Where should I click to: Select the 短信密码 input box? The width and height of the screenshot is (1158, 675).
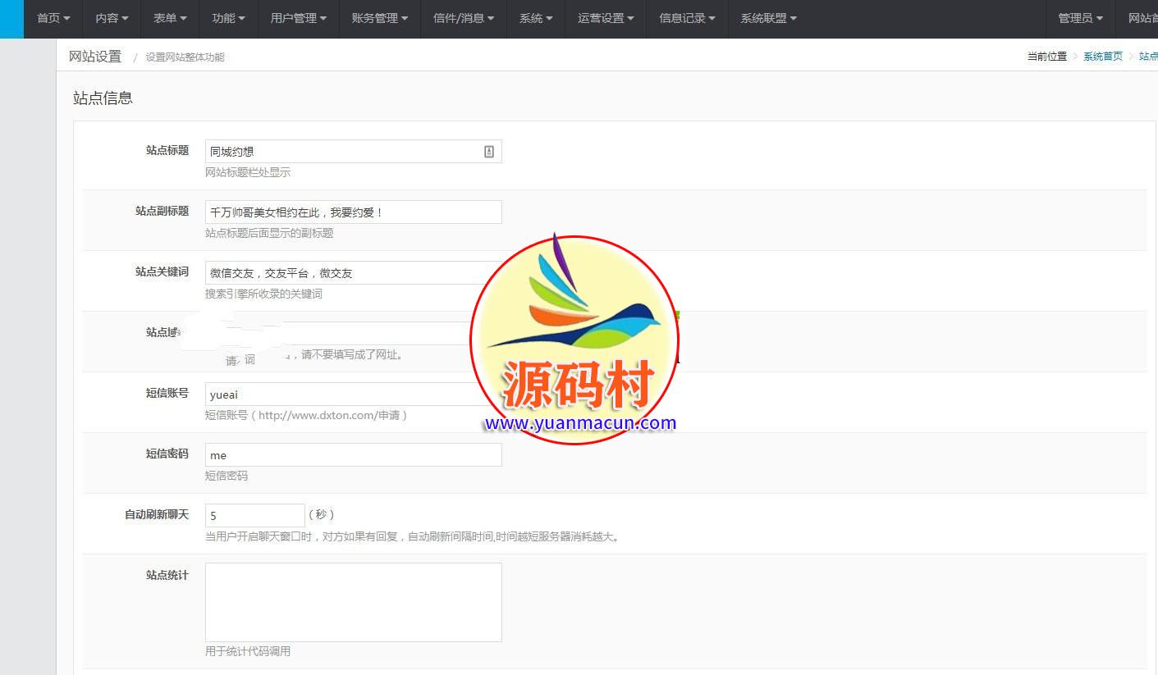[x=353, y=455]
